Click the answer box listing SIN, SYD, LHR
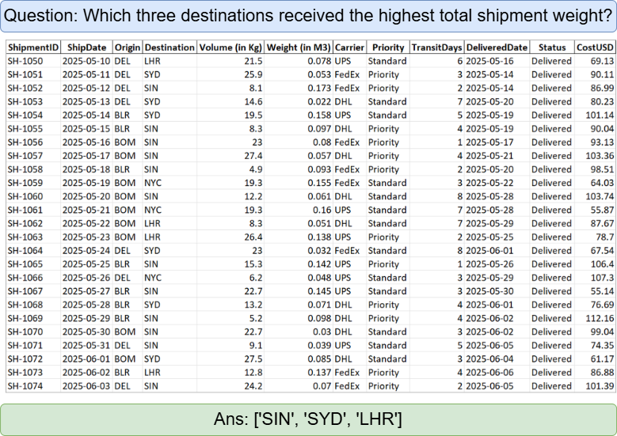Screen dimensions: 617x436 308,419
